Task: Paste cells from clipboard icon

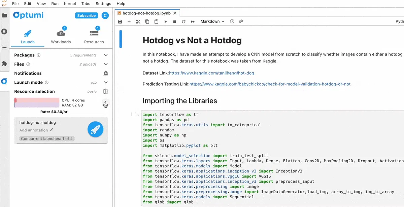Action: 156,22
